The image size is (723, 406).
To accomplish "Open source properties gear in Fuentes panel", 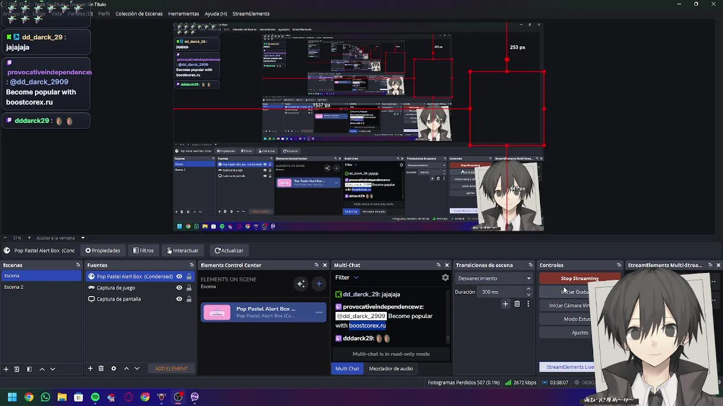I will tap(114, 369).
